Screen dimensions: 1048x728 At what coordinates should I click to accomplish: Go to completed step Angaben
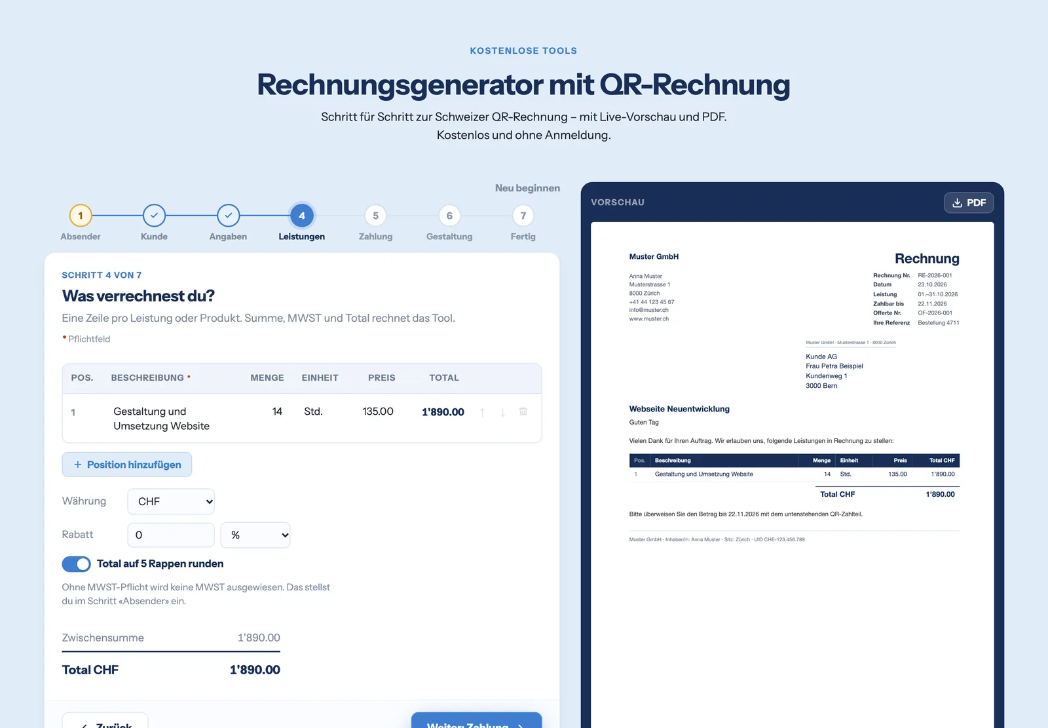[x=228, y=216]
